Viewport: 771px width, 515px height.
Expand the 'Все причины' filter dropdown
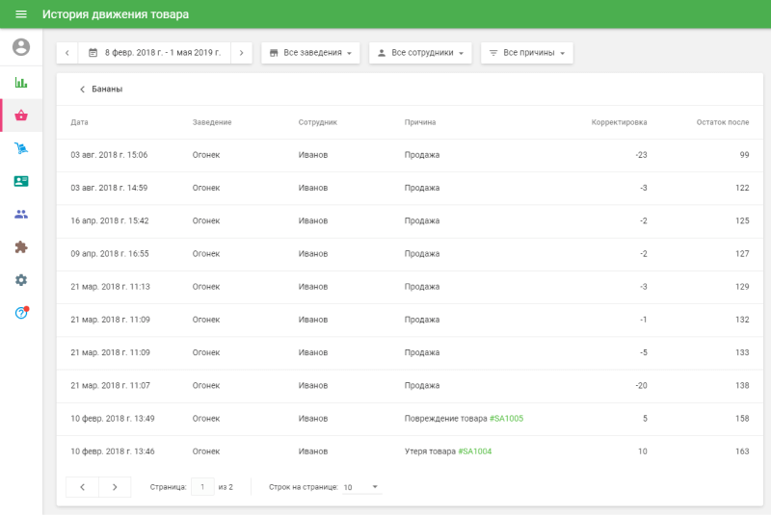[527, 53]
